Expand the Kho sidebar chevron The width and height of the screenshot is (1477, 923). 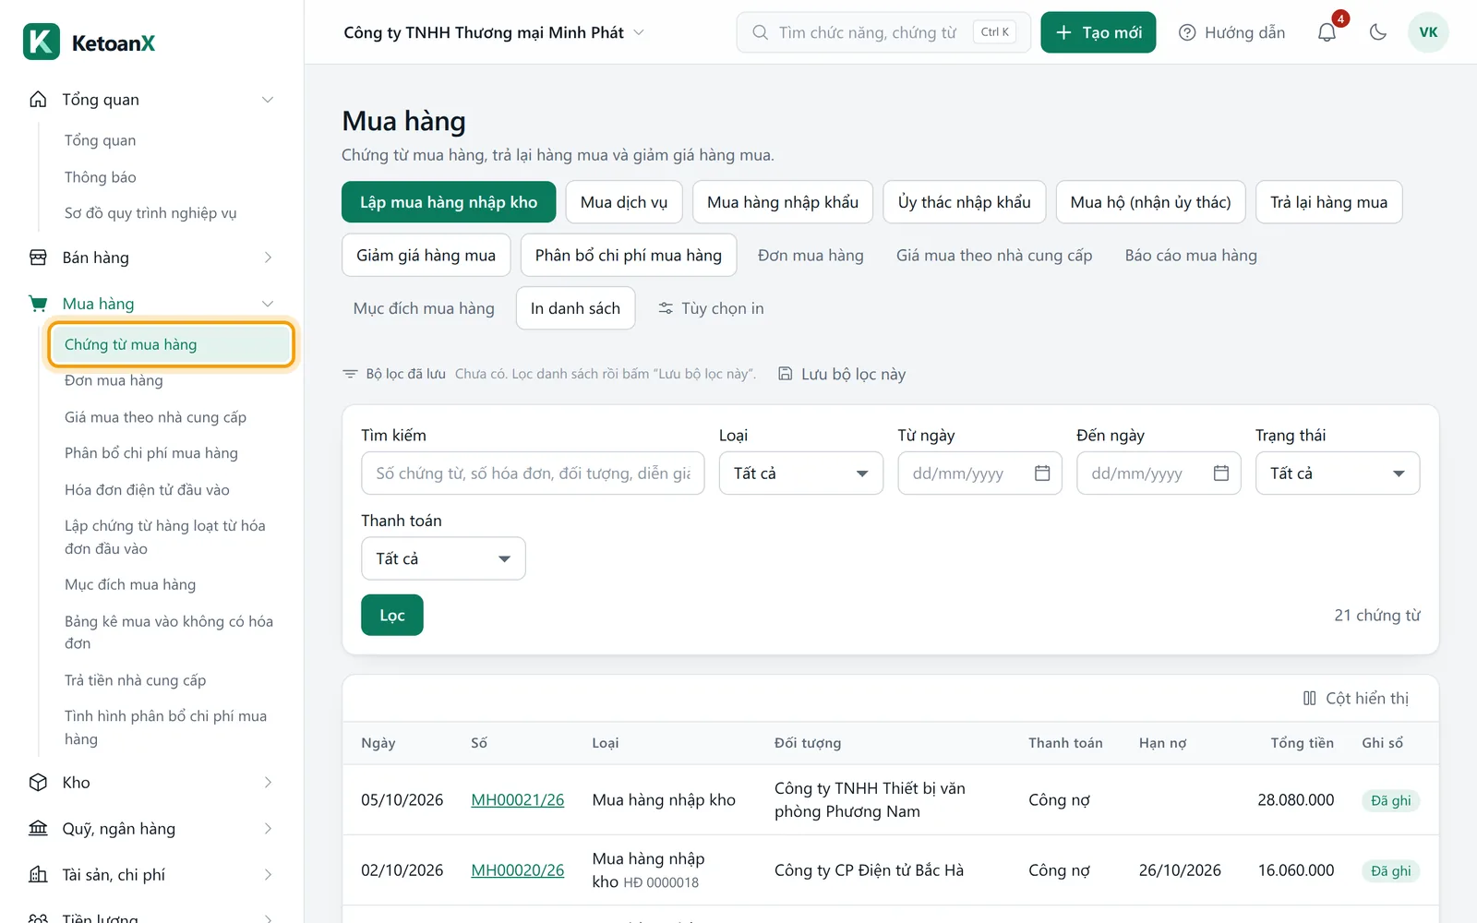pos(268,783)
